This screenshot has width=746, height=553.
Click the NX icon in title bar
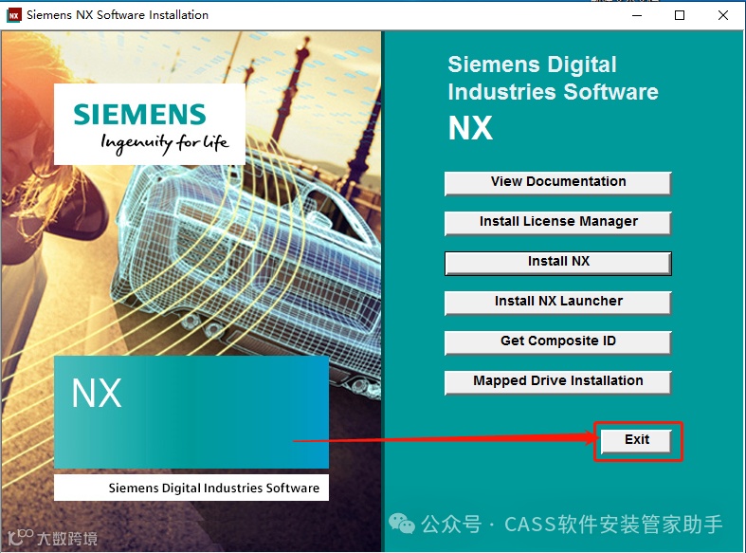(14, 15)
